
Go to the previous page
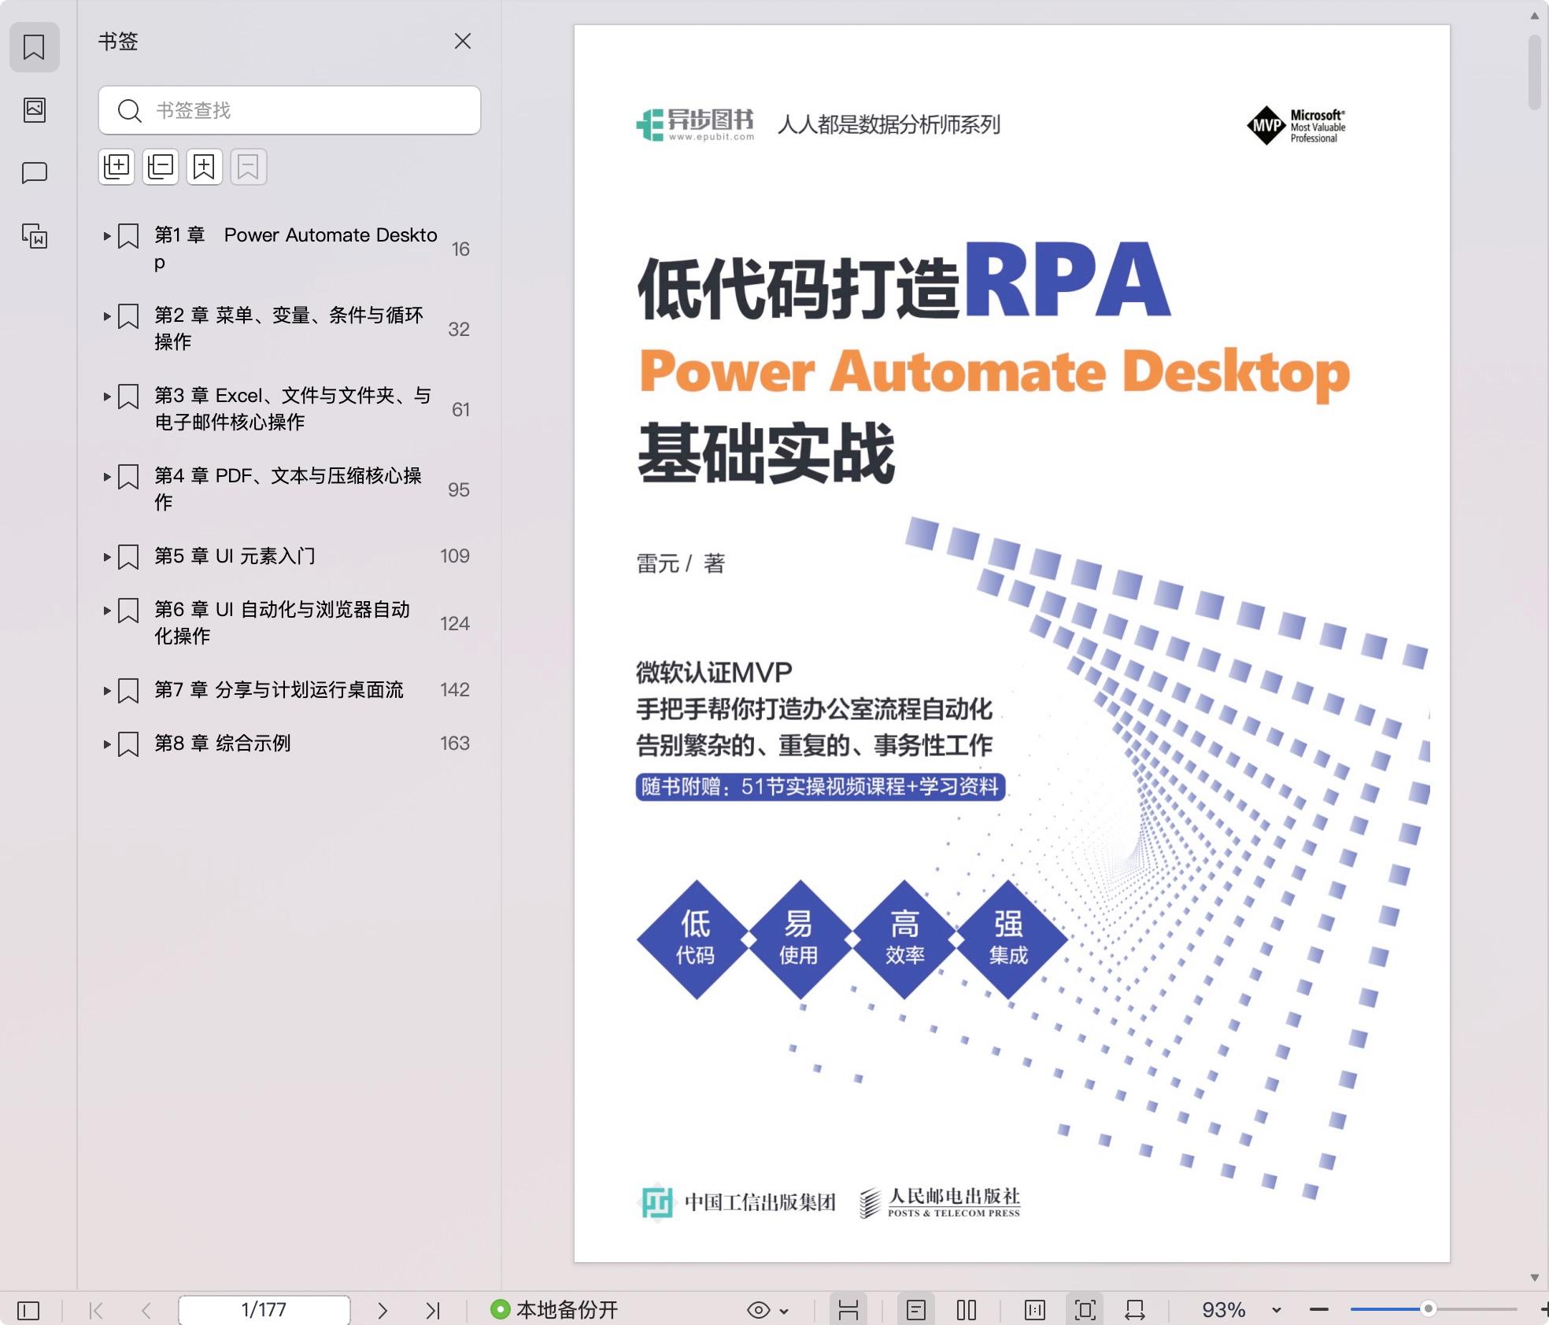tap(146, 1310)
